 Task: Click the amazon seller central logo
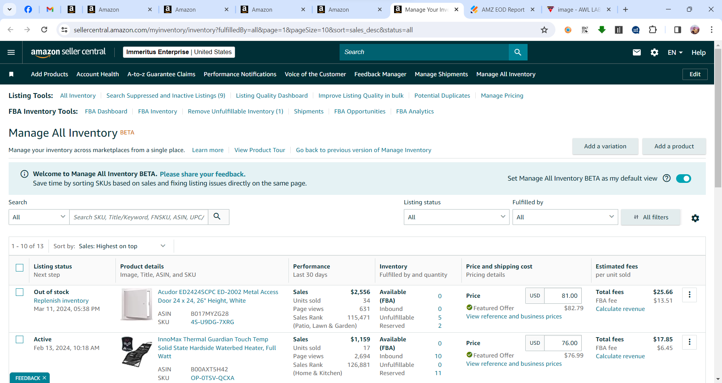pos(68,52)
